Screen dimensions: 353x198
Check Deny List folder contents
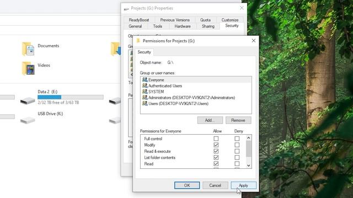tap(237, 157)
